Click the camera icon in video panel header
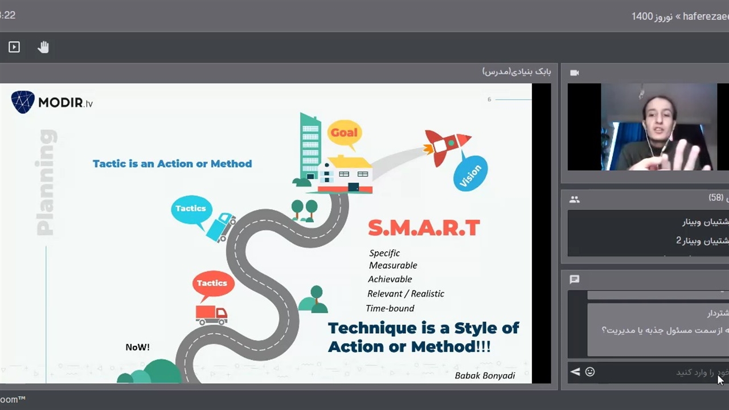This screenshot has width=729, height=410. coord(574,73)
